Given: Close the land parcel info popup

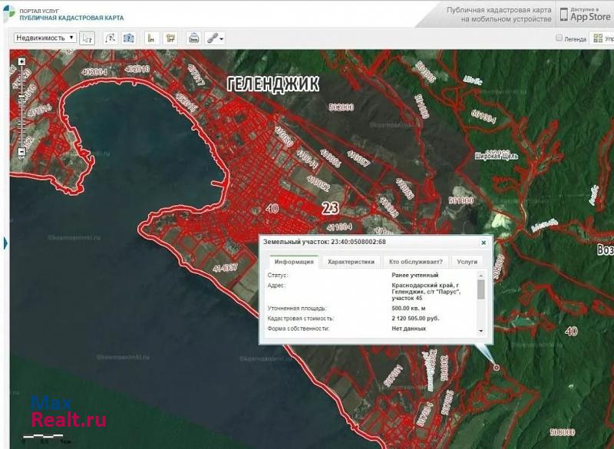Looking at the screenshot, I should click(484, 242).
